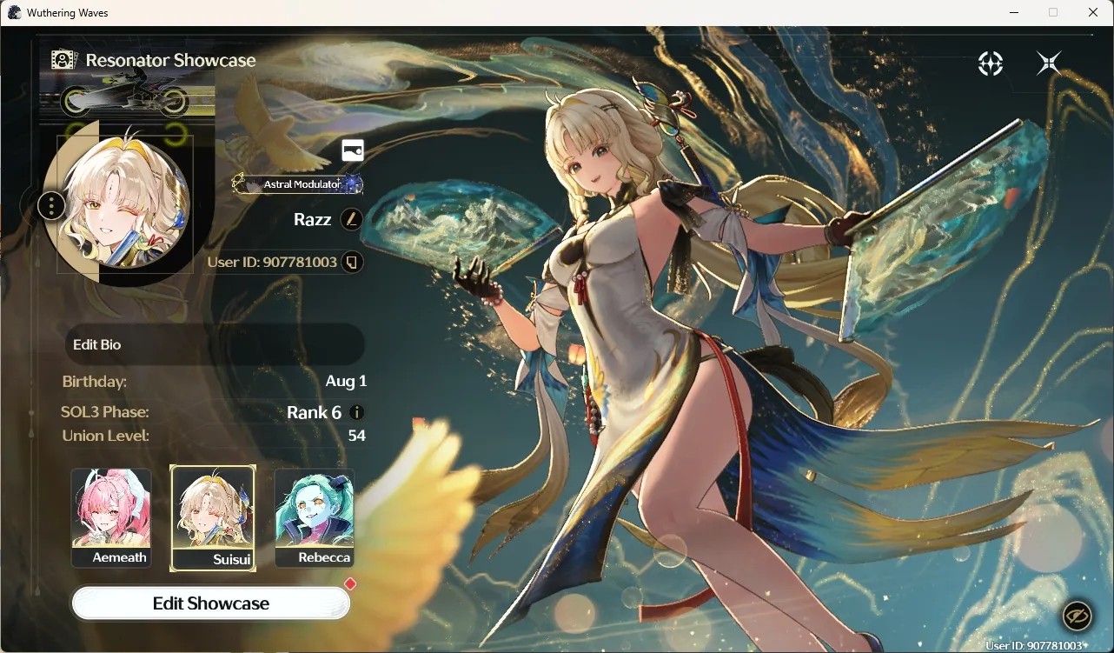Click the Rank 6 SOL3 Phase value
Screen dimensions: 1114x653
(x=314, y=412)
